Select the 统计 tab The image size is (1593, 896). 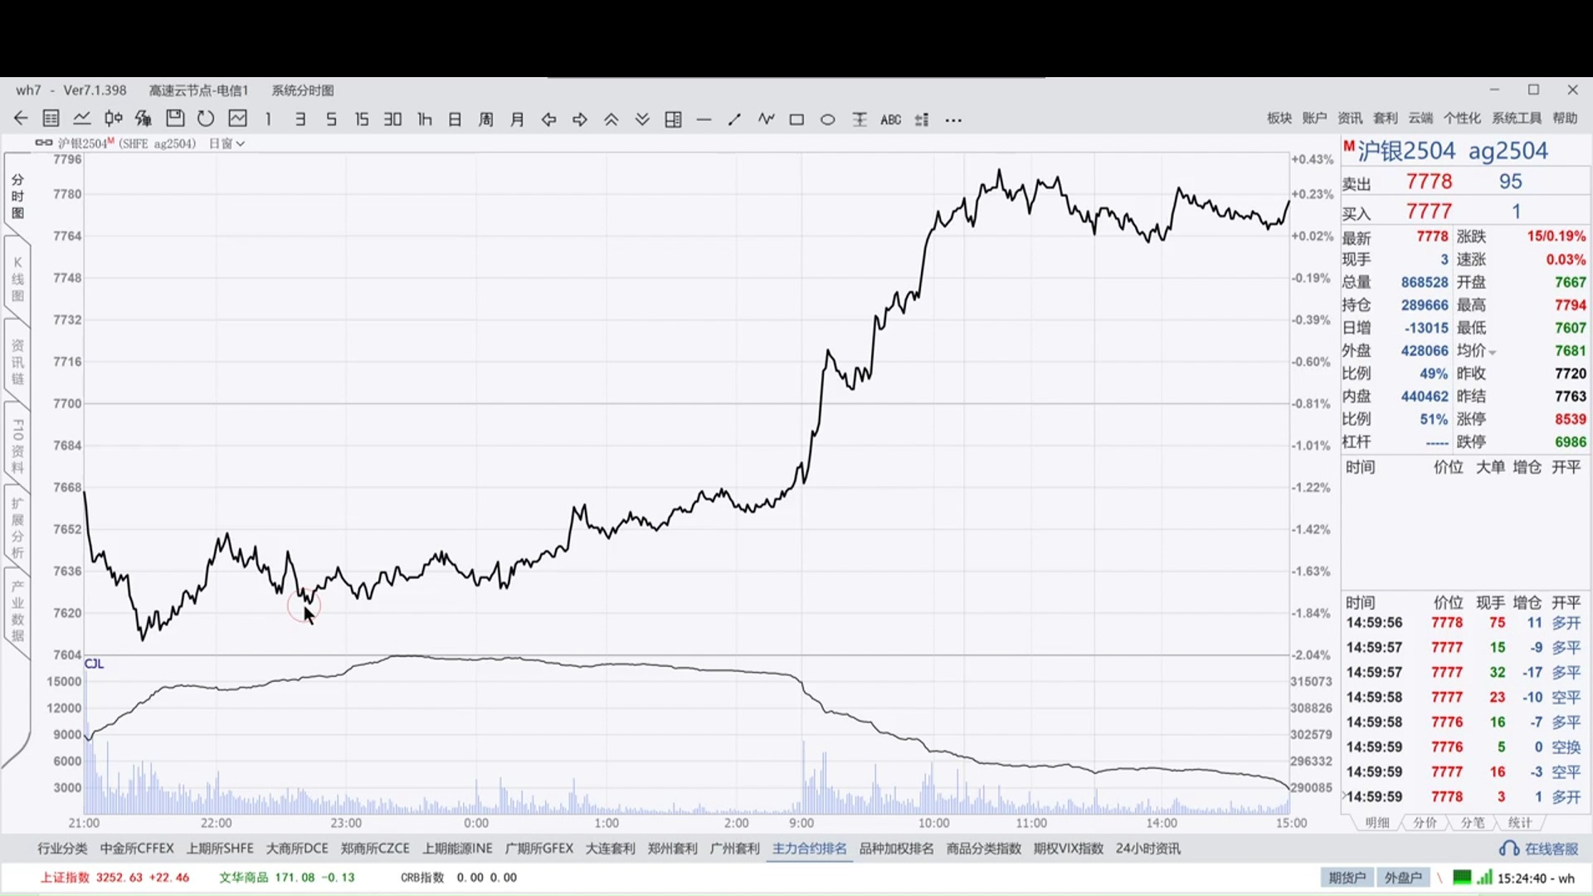point(1520,822)
